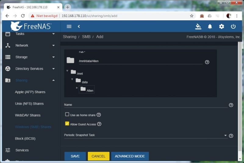Click the Network sidebar icon
This screenshot has height=163, width=244.
point(8,45)
